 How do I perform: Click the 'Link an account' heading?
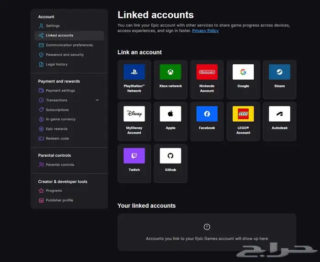[139, 52]
